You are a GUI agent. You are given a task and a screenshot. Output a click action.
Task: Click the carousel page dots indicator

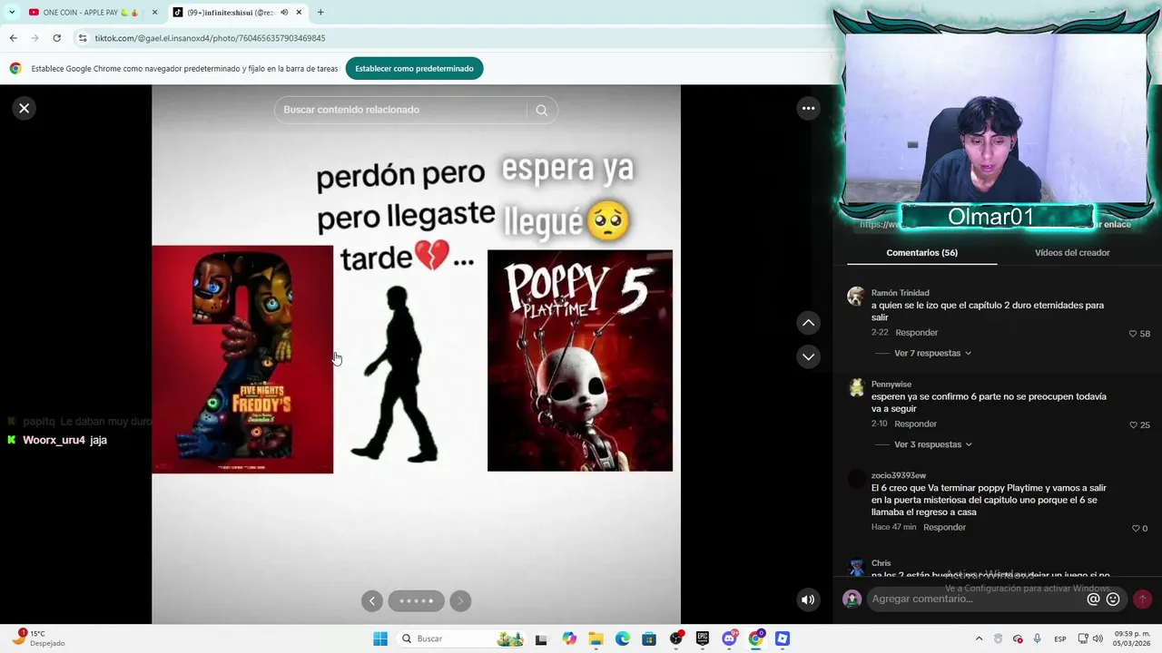click(416, 600)
